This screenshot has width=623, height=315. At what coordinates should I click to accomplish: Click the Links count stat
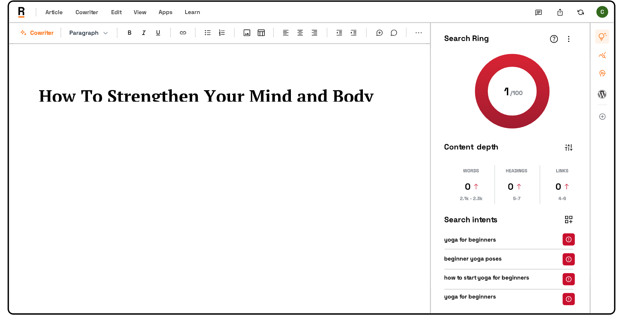pos(562,186)
